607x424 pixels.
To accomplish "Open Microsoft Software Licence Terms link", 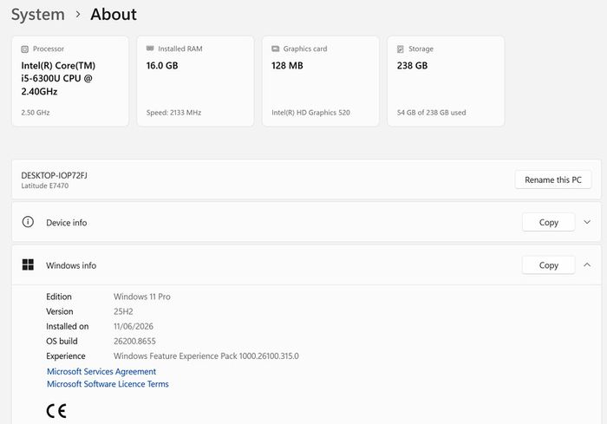I will pos(108,384).
